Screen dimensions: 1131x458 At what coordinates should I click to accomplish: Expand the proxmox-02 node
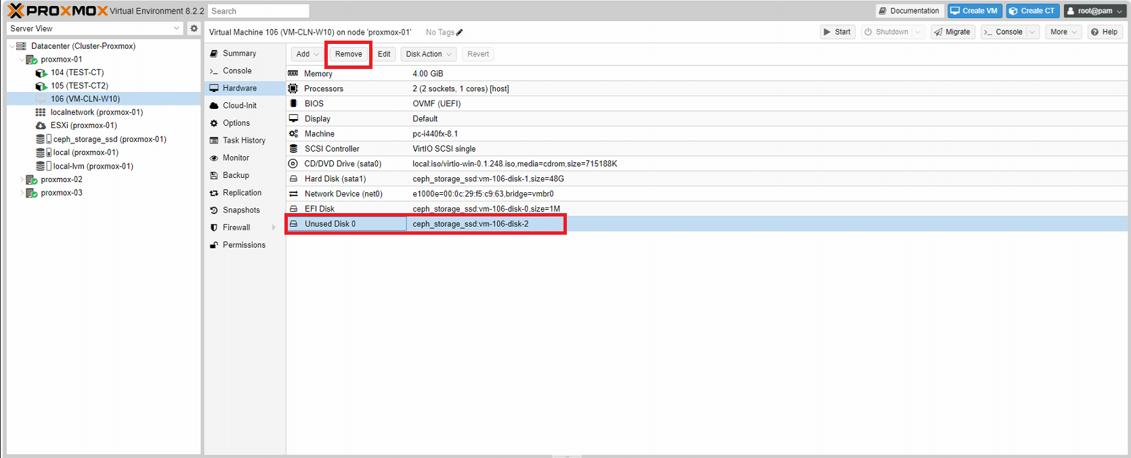coord(22,180)
